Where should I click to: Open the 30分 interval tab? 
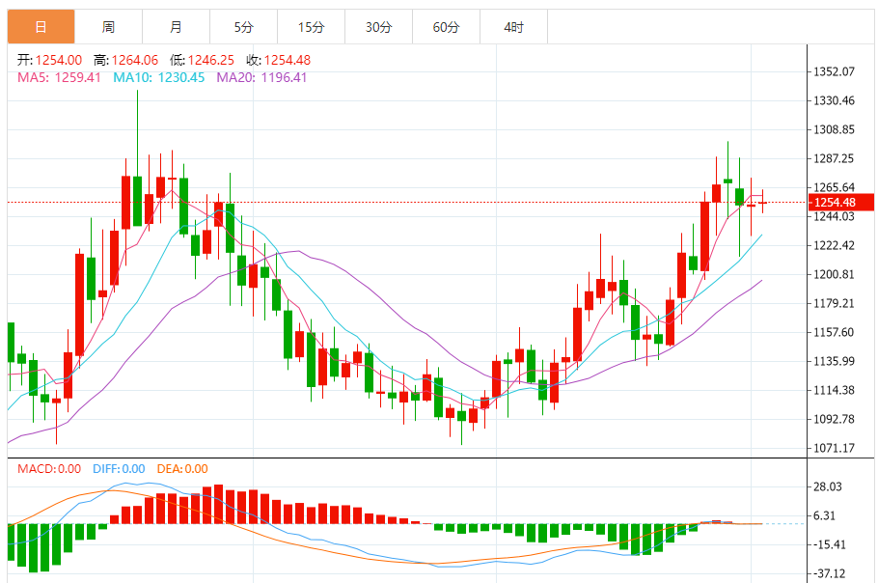click(378, 26)
